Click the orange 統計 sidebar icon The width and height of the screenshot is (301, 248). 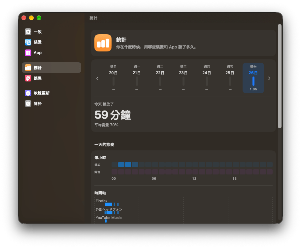pyautogui.click(x=28, y=68)
